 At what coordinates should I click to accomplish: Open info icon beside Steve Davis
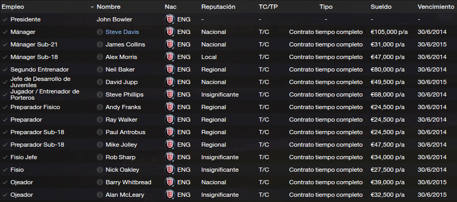[100, 32]
